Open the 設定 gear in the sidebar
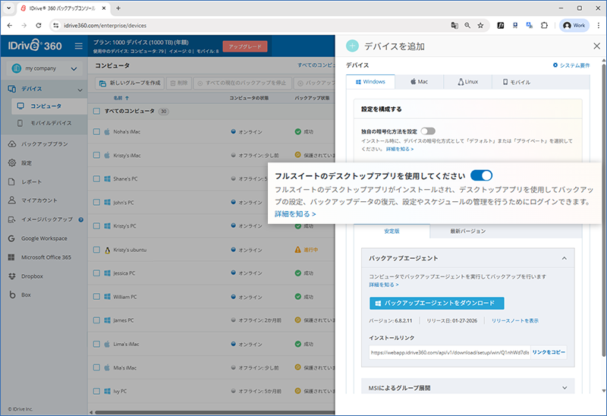The width and height of the screenshot is (607, 416). tap(13, 162)
